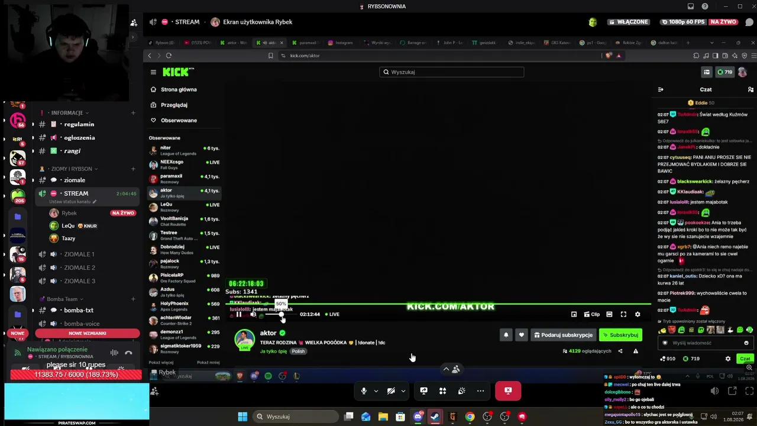
Task: Click the green Czat send button
Action: click(745, 359)
